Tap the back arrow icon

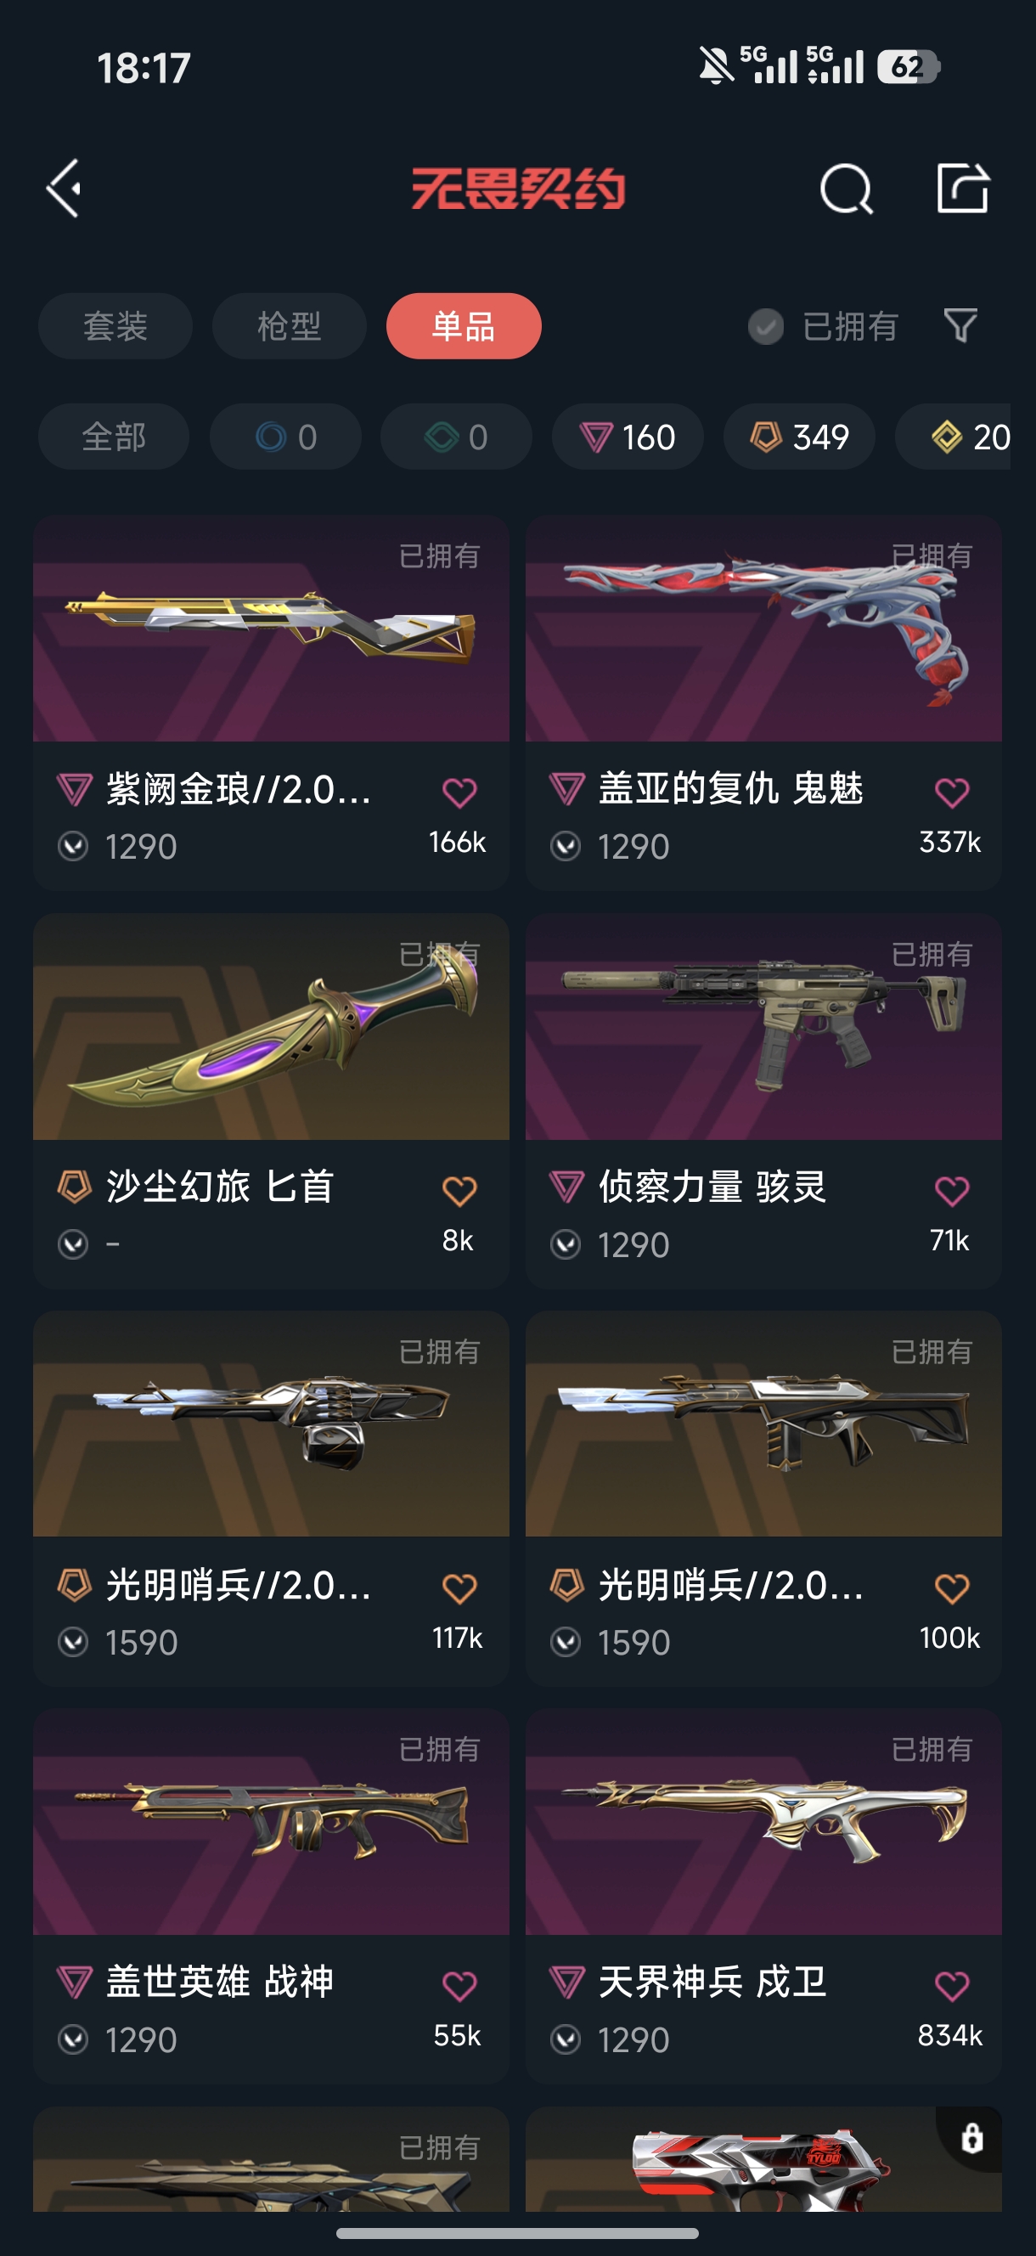[64, 189]
